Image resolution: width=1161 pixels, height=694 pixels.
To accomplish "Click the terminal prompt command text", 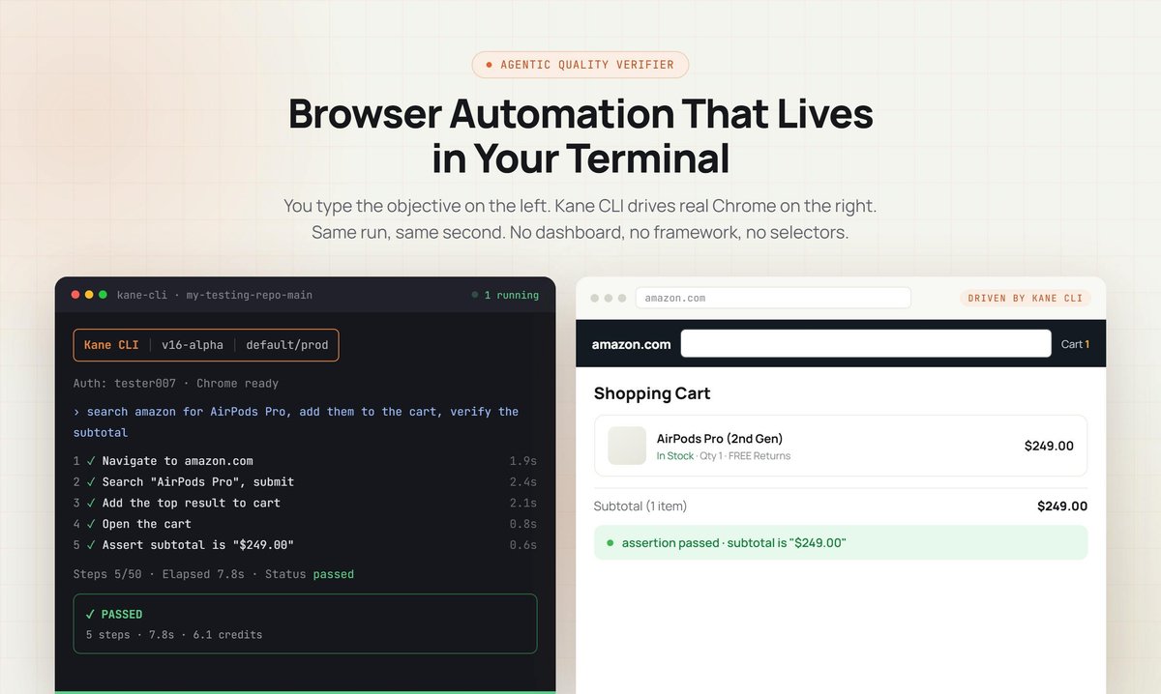I will pos(296,422).
